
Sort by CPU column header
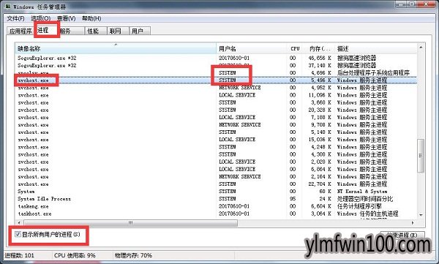[x=294, y=48]
